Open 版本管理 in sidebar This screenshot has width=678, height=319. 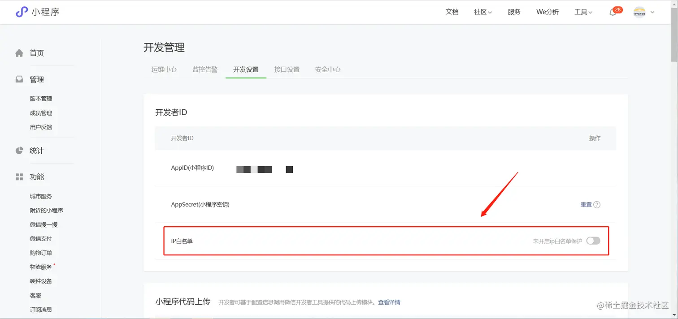[x=41, y=99]
